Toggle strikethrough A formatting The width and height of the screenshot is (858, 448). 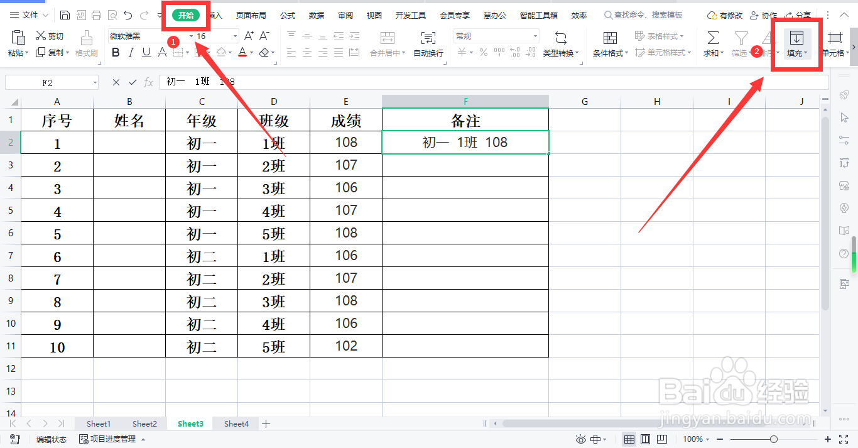162,53
